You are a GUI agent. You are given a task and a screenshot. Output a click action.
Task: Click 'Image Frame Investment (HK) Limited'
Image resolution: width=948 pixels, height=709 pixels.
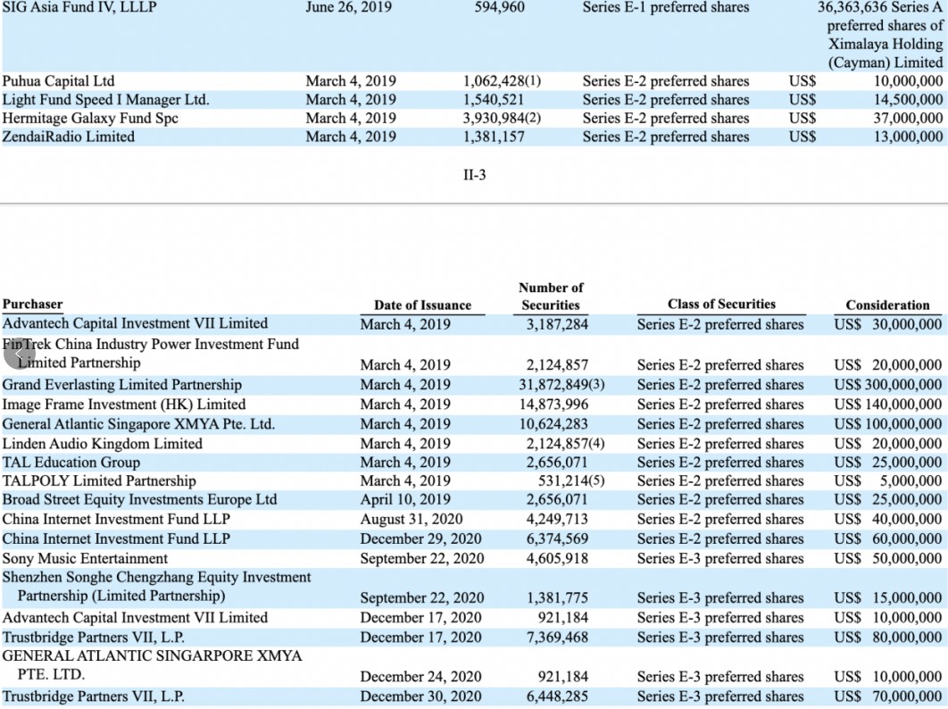124,405
